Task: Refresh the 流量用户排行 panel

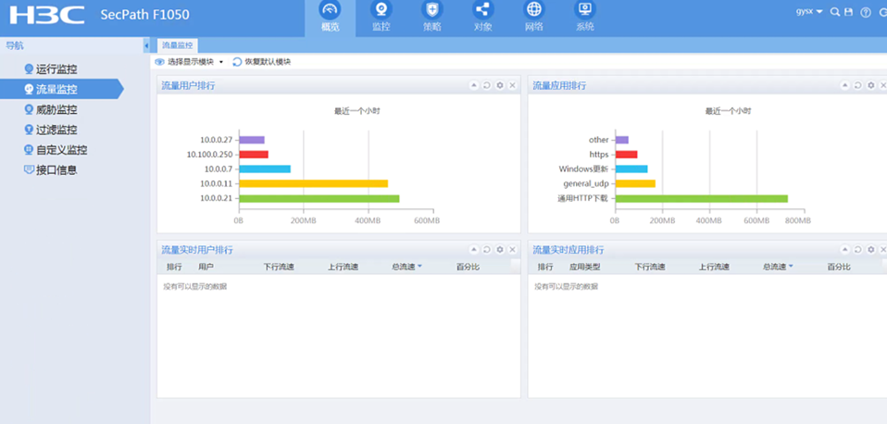Action: pos(487,85)
